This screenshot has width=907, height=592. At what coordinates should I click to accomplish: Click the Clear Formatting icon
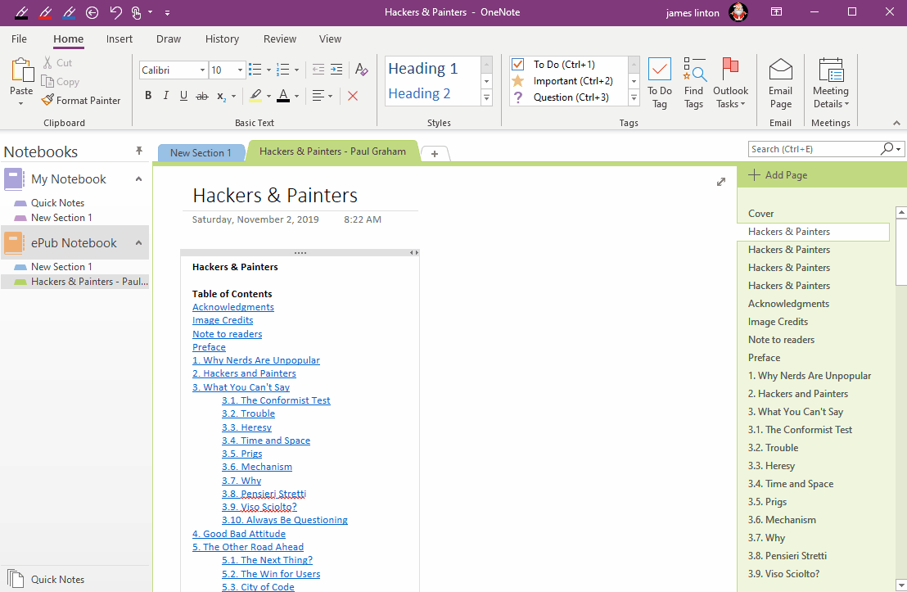pos(361,70)
